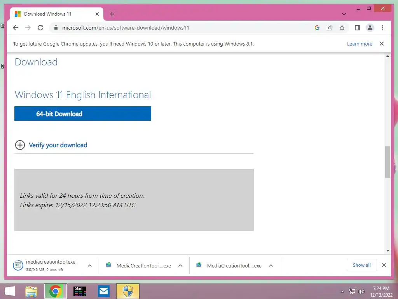Open the tab search chevron
The width and height of the screenshot is (398, 299).
click(344, 14)
